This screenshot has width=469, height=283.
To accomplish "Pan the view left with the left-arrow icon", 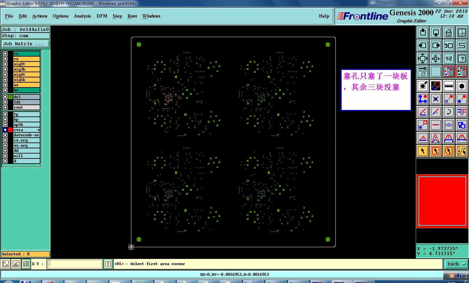I will click(x=423, y=46).
